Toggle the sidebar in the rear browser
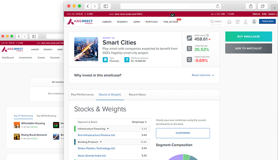The height and width of the screenshot is (160, 278). point(34,37)
